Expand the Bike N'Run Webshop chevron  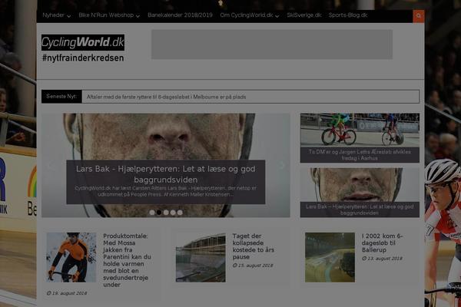(138, 16)
